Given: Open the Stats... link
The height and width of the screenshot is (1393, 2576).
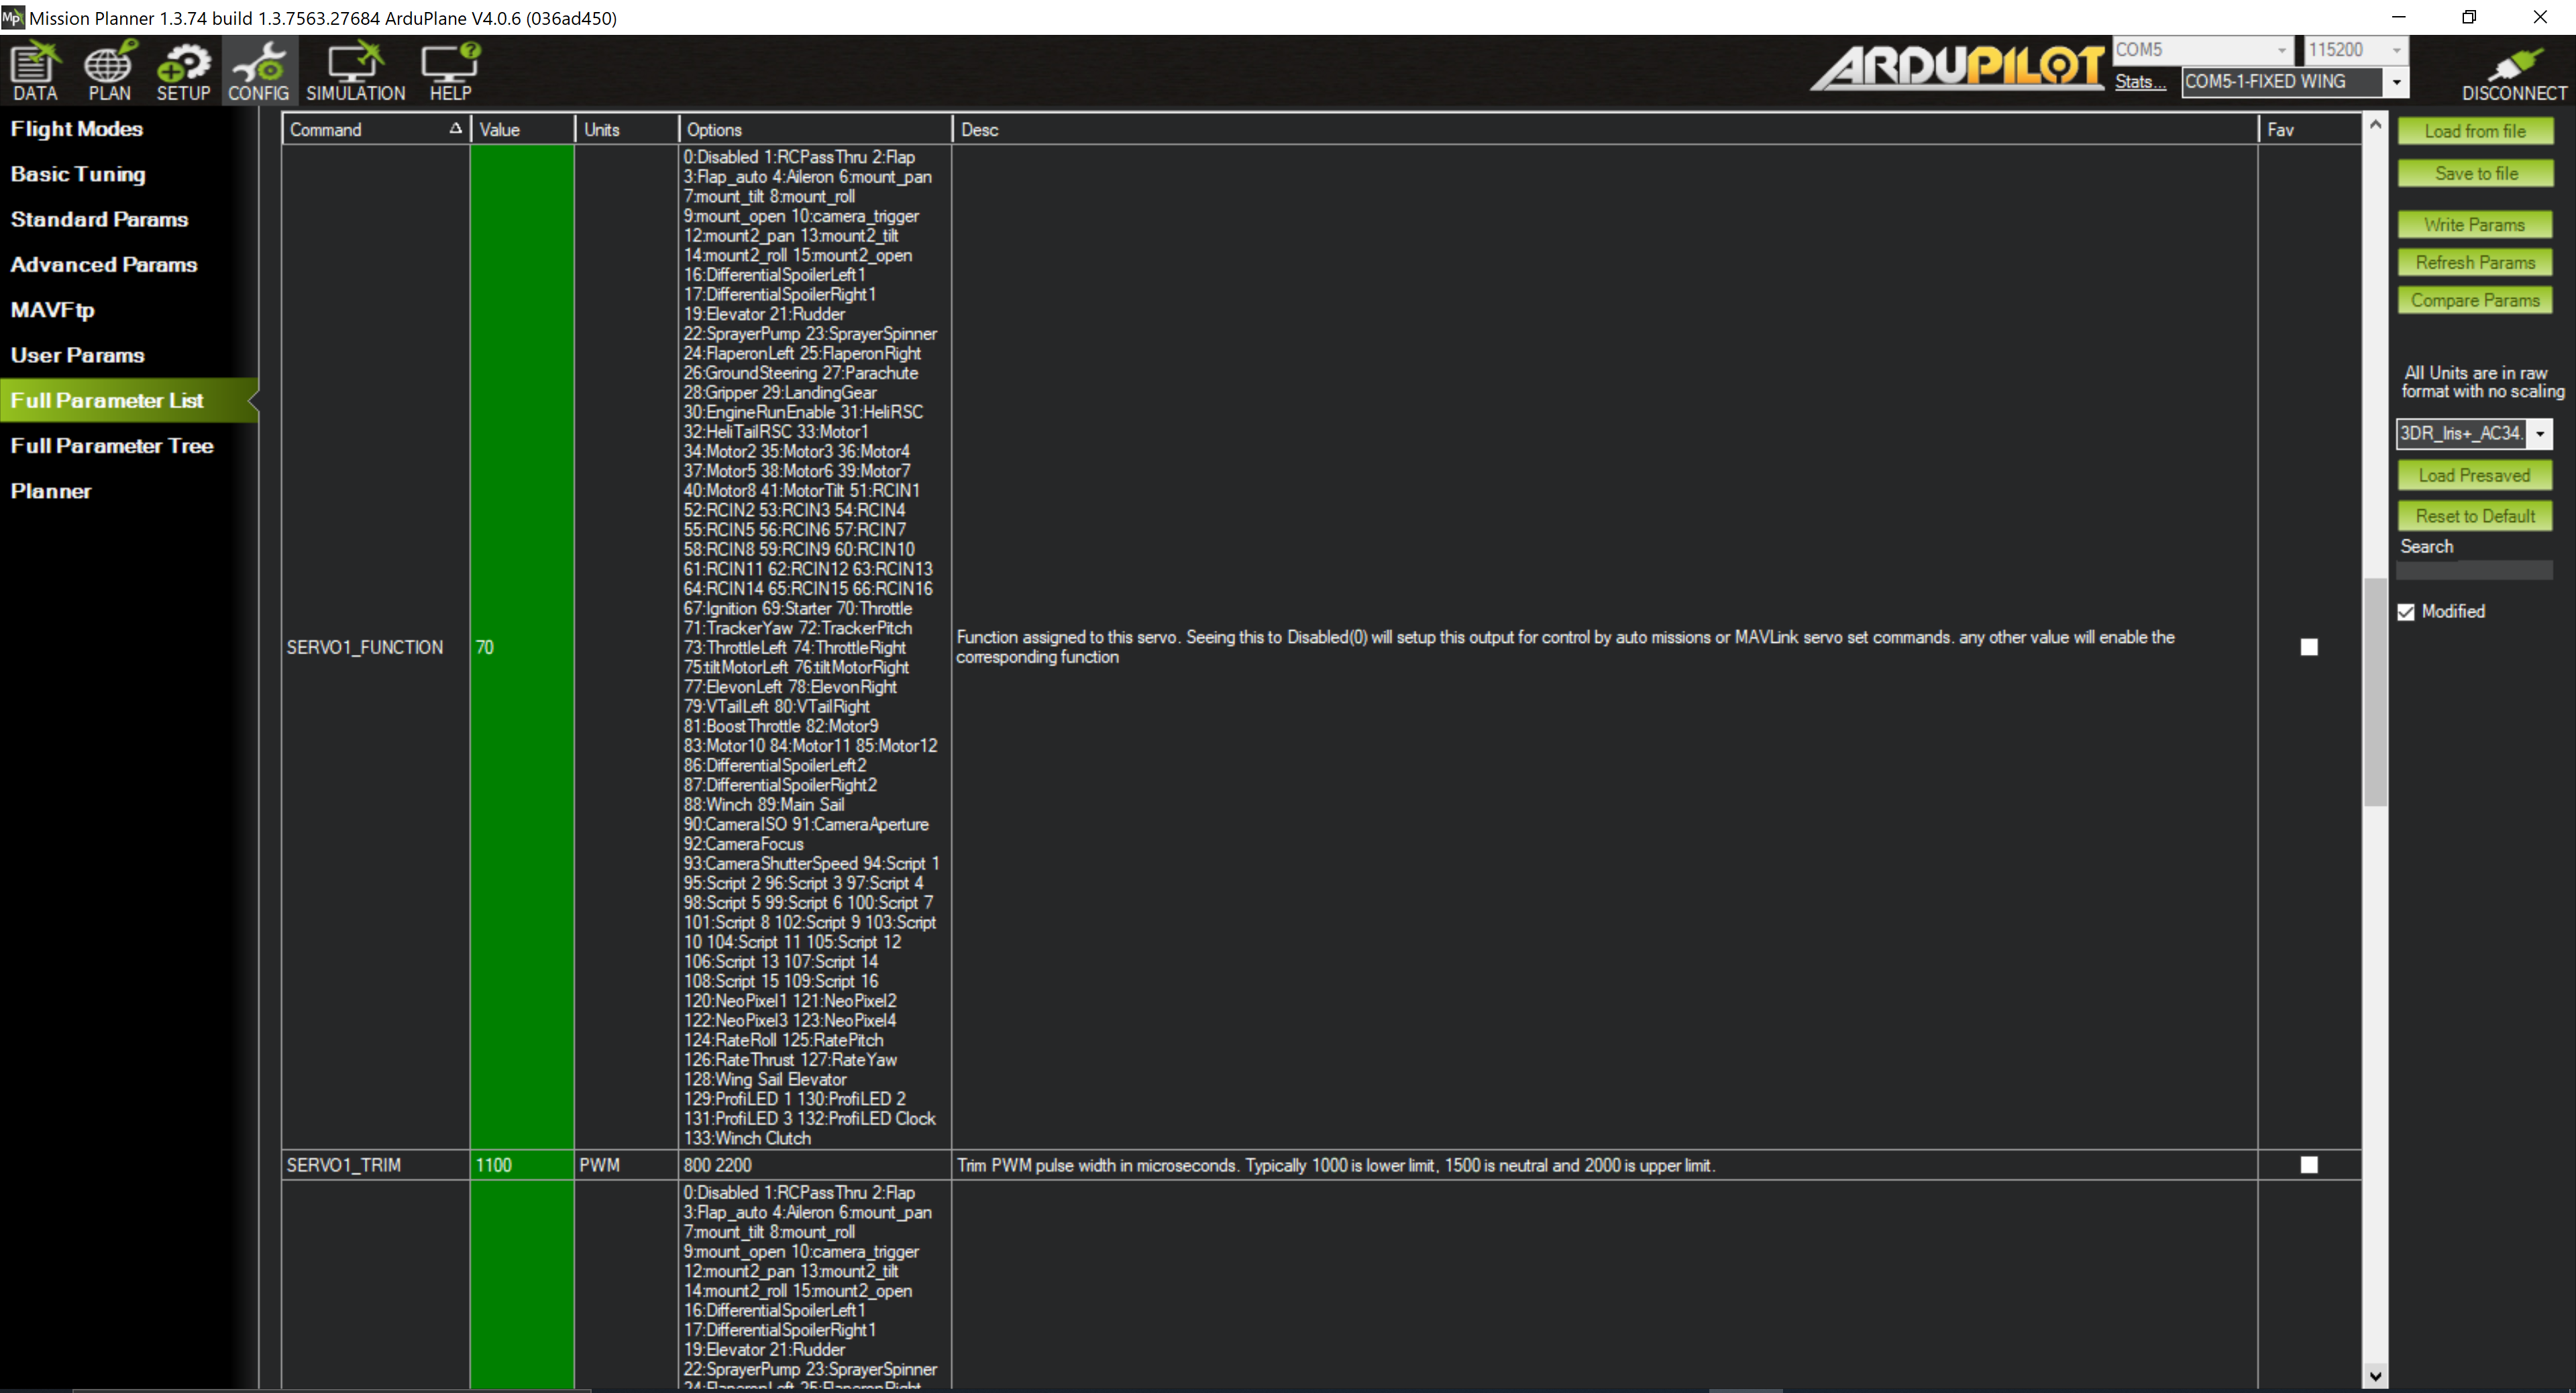Looking at the screenshot, I should coord(2140,82).
